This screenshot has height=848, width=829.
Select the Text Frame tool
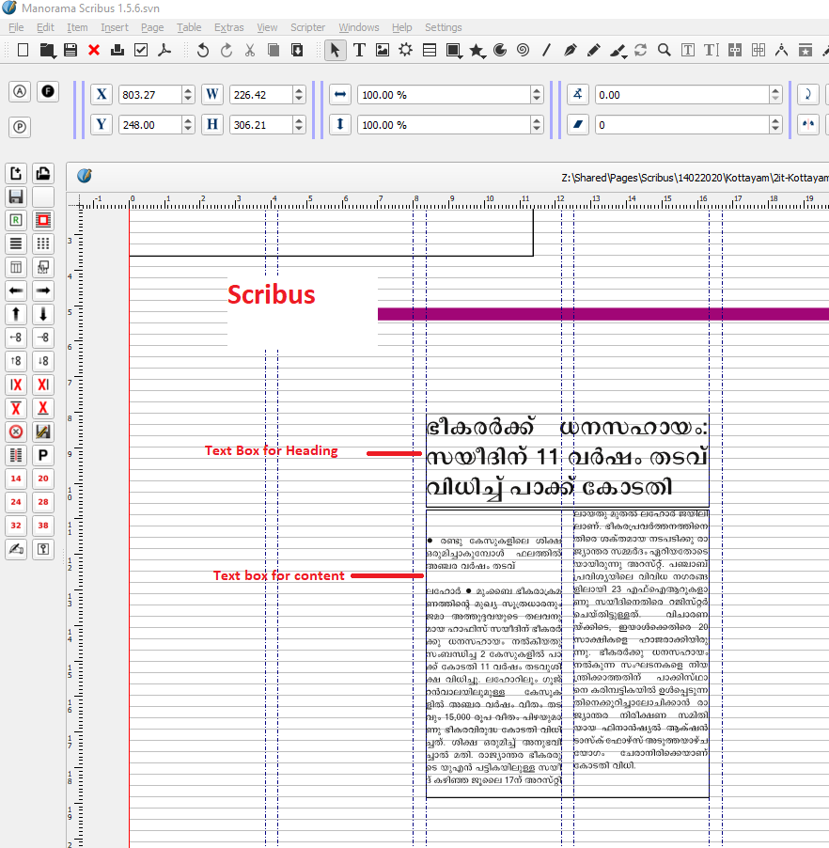[359, 50]
